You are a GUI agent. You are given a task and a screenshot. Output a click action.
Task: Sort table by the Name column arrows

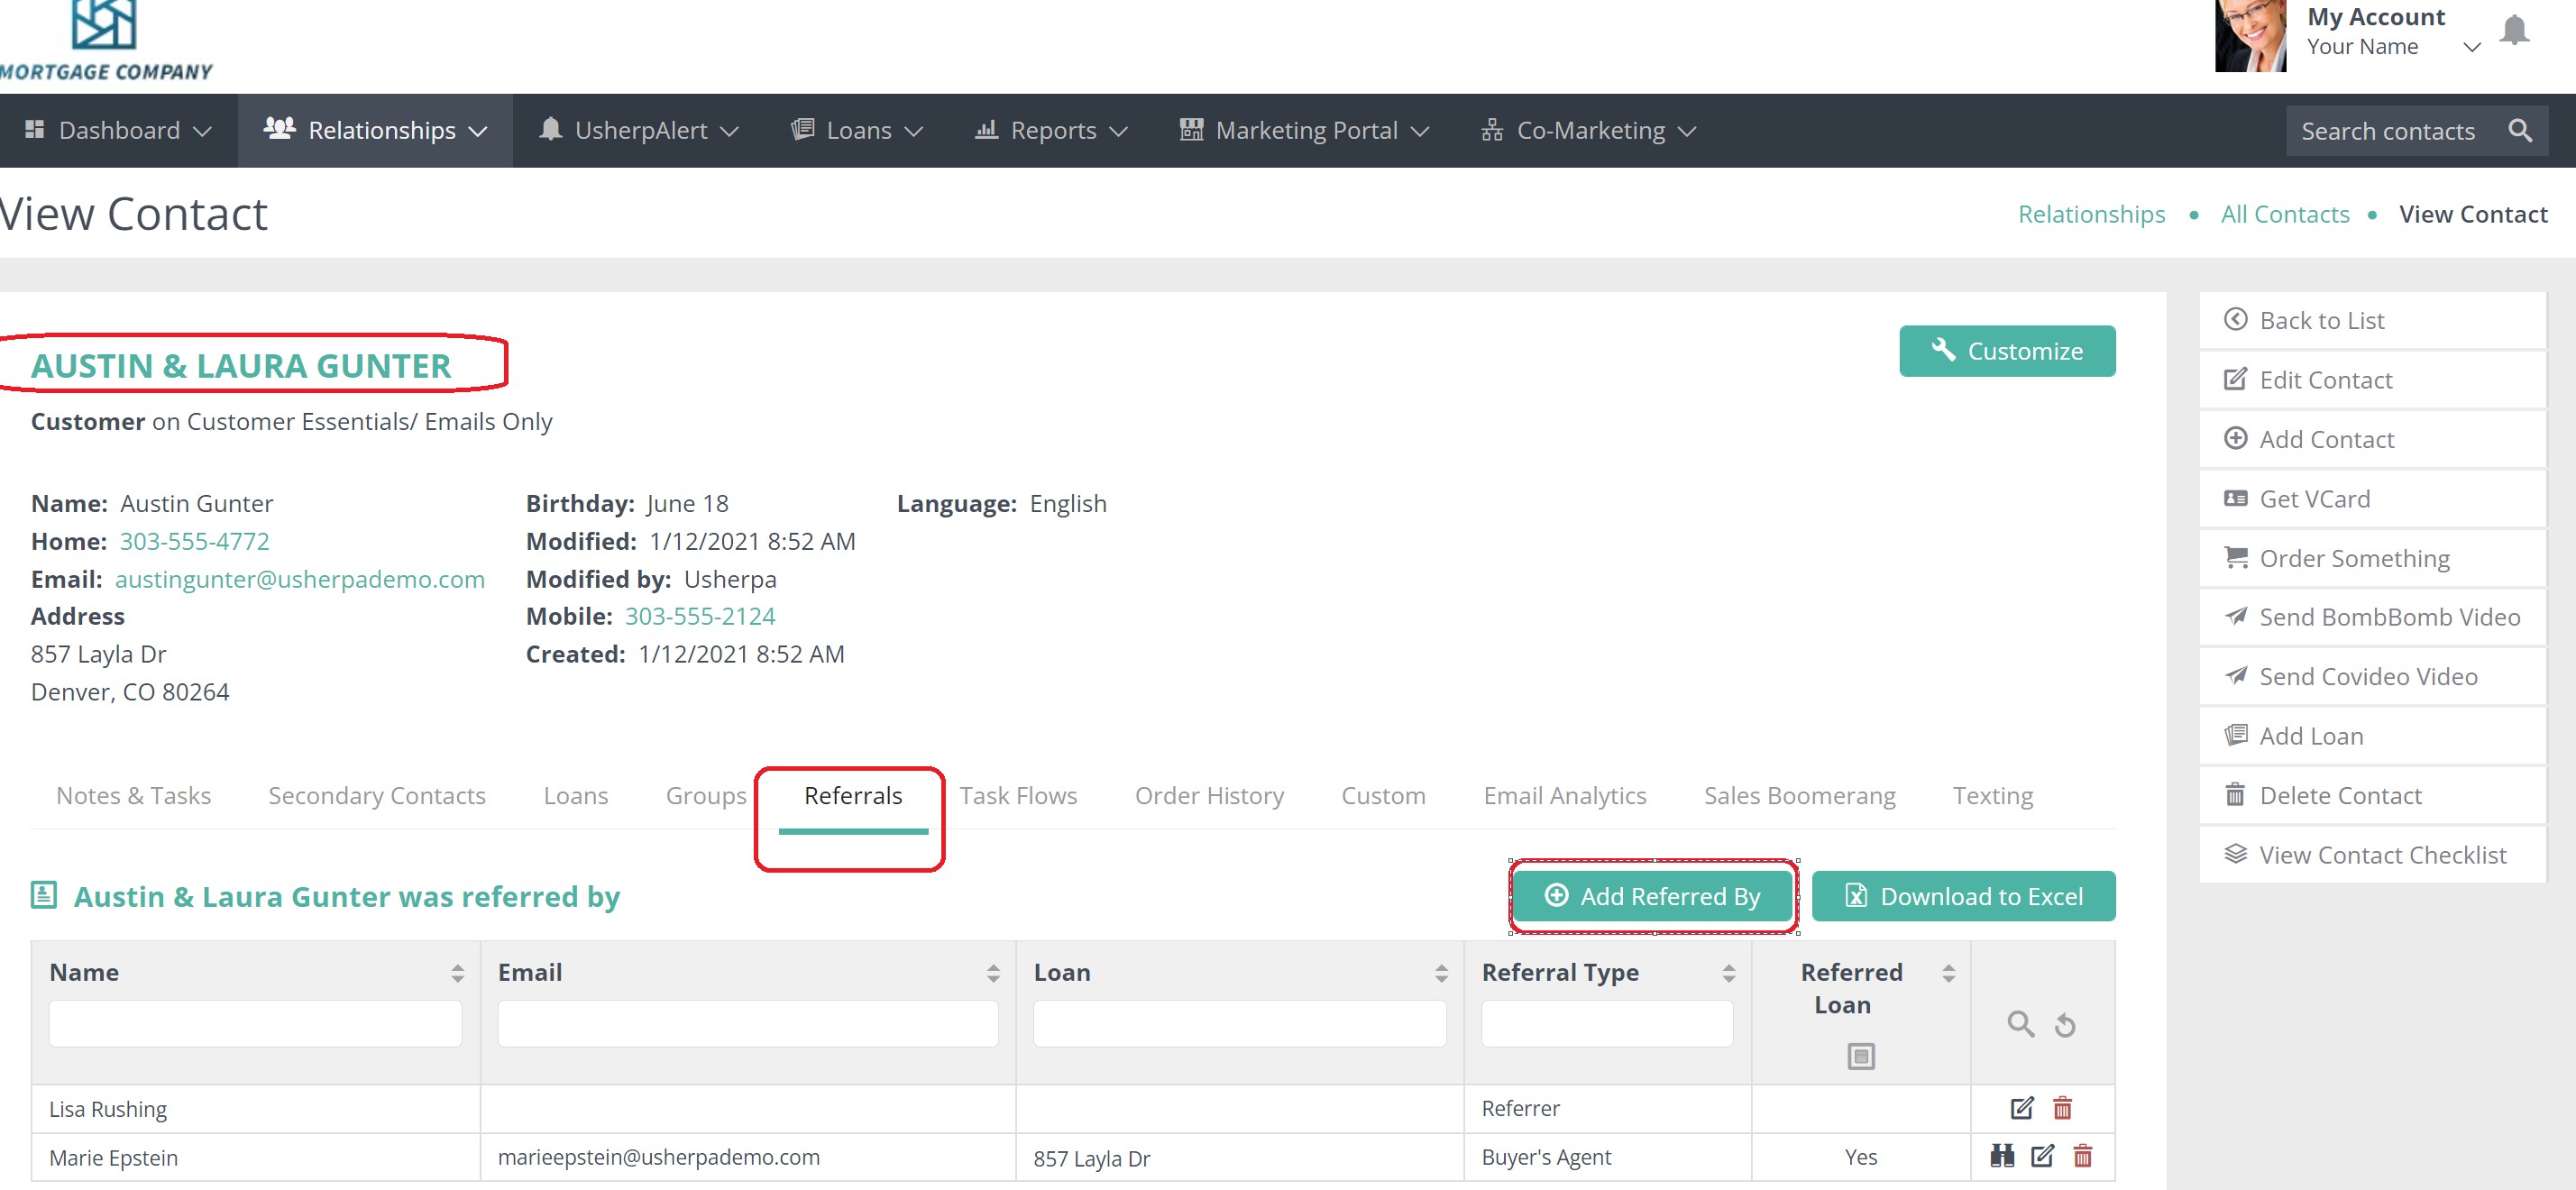point(457,973)
